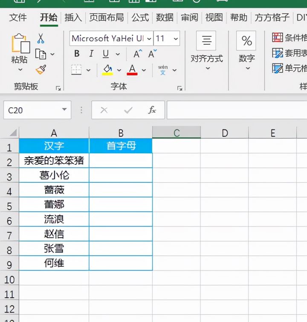Click the Copy icon

click(41, 54)
